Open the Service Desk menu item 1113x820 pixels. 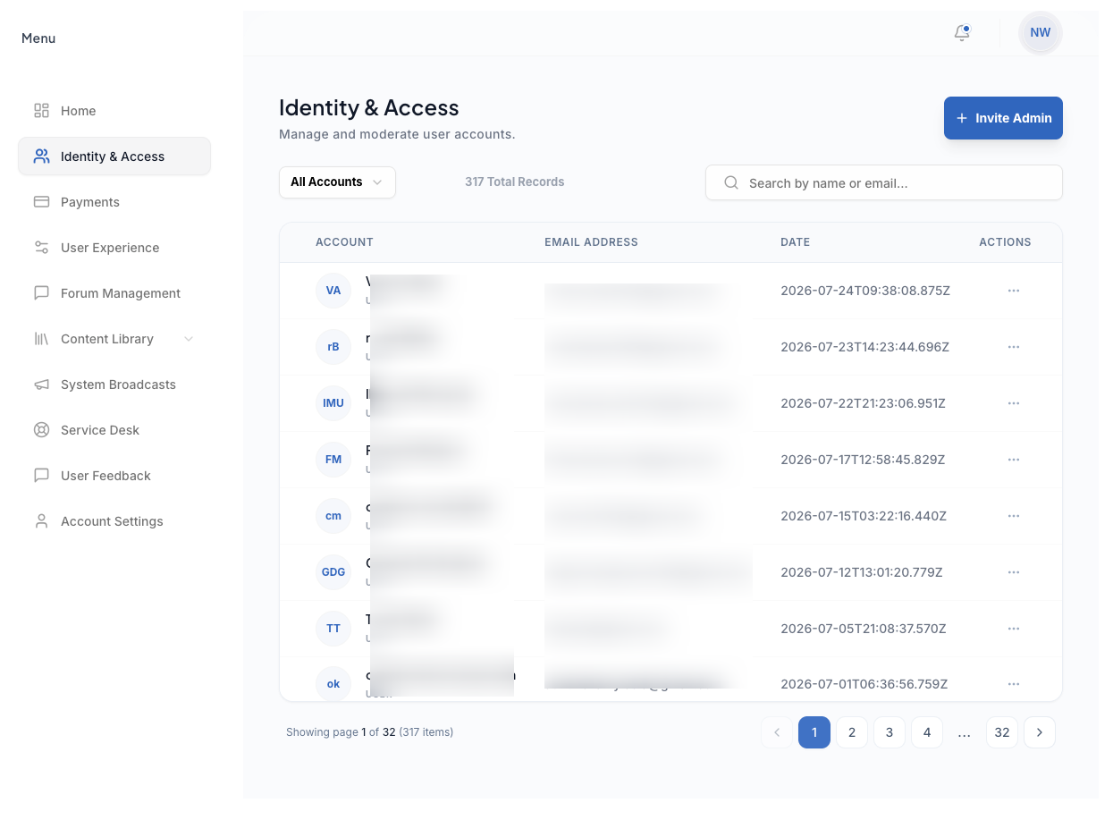(114, 430)
